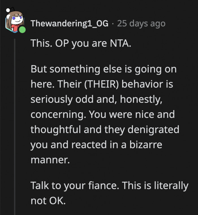This screenshot has width=198, height=215.
Task: Click the "But something else is going on" line
Action: 103,69
